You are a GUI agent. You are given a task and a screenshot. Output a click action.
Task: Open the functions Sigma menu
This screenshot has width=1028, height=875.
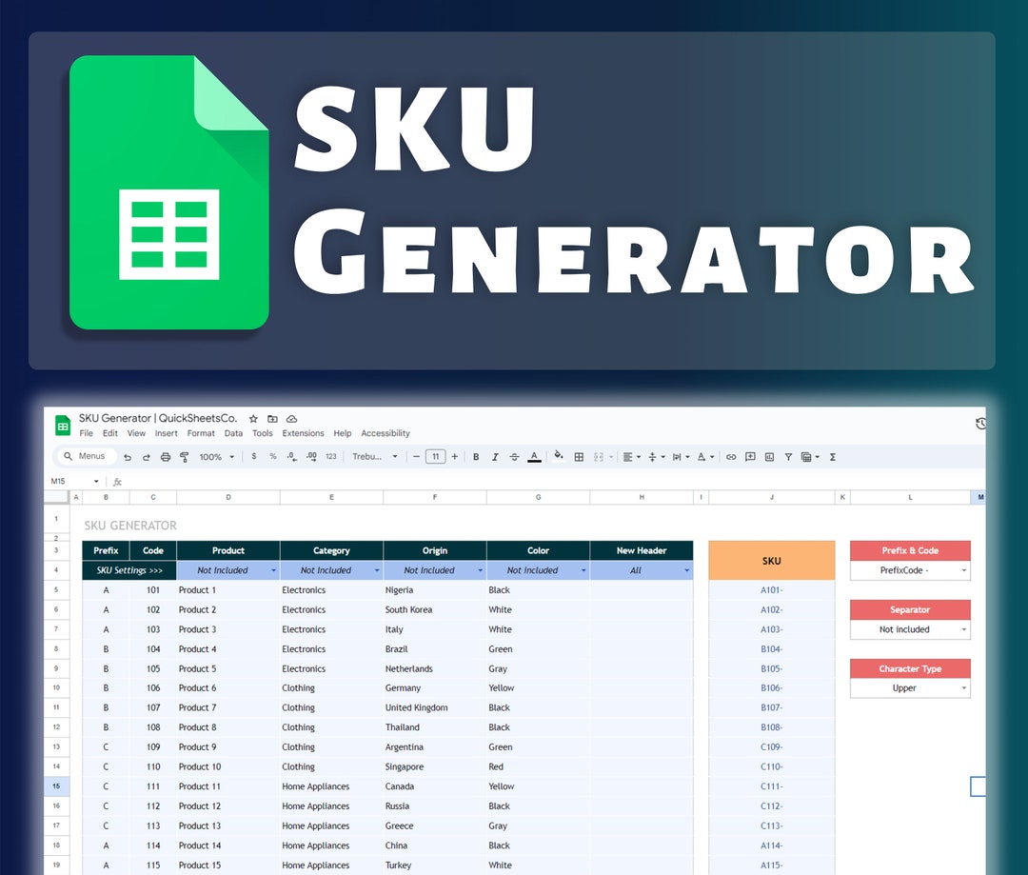[x=832, y=457]
